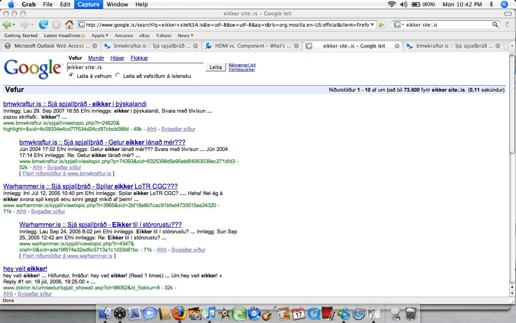Image resolution: width=516 pixels, height=323 pixels.
Task: Open the 'hey veit eikker!' result link
Action: (x=25, y=268)
